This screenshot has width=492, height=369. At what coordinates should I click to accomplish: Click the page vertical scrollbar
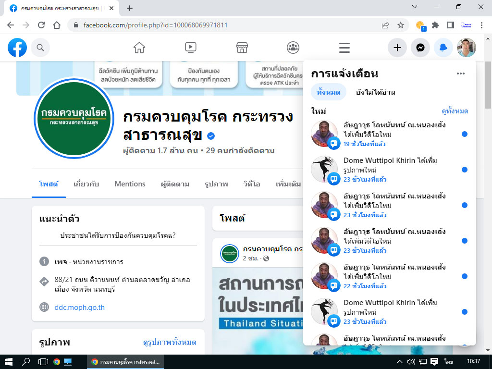[488, 85]
